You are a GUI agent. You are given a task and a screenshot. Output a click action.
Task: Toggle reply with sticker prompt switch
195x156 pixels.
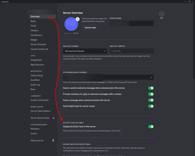tap(151, 94)
